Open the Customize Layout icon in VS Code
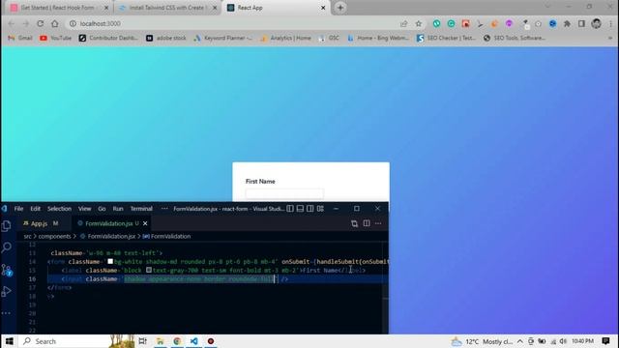The height and width of the screenshot is (348, 619). pos(320,209)
